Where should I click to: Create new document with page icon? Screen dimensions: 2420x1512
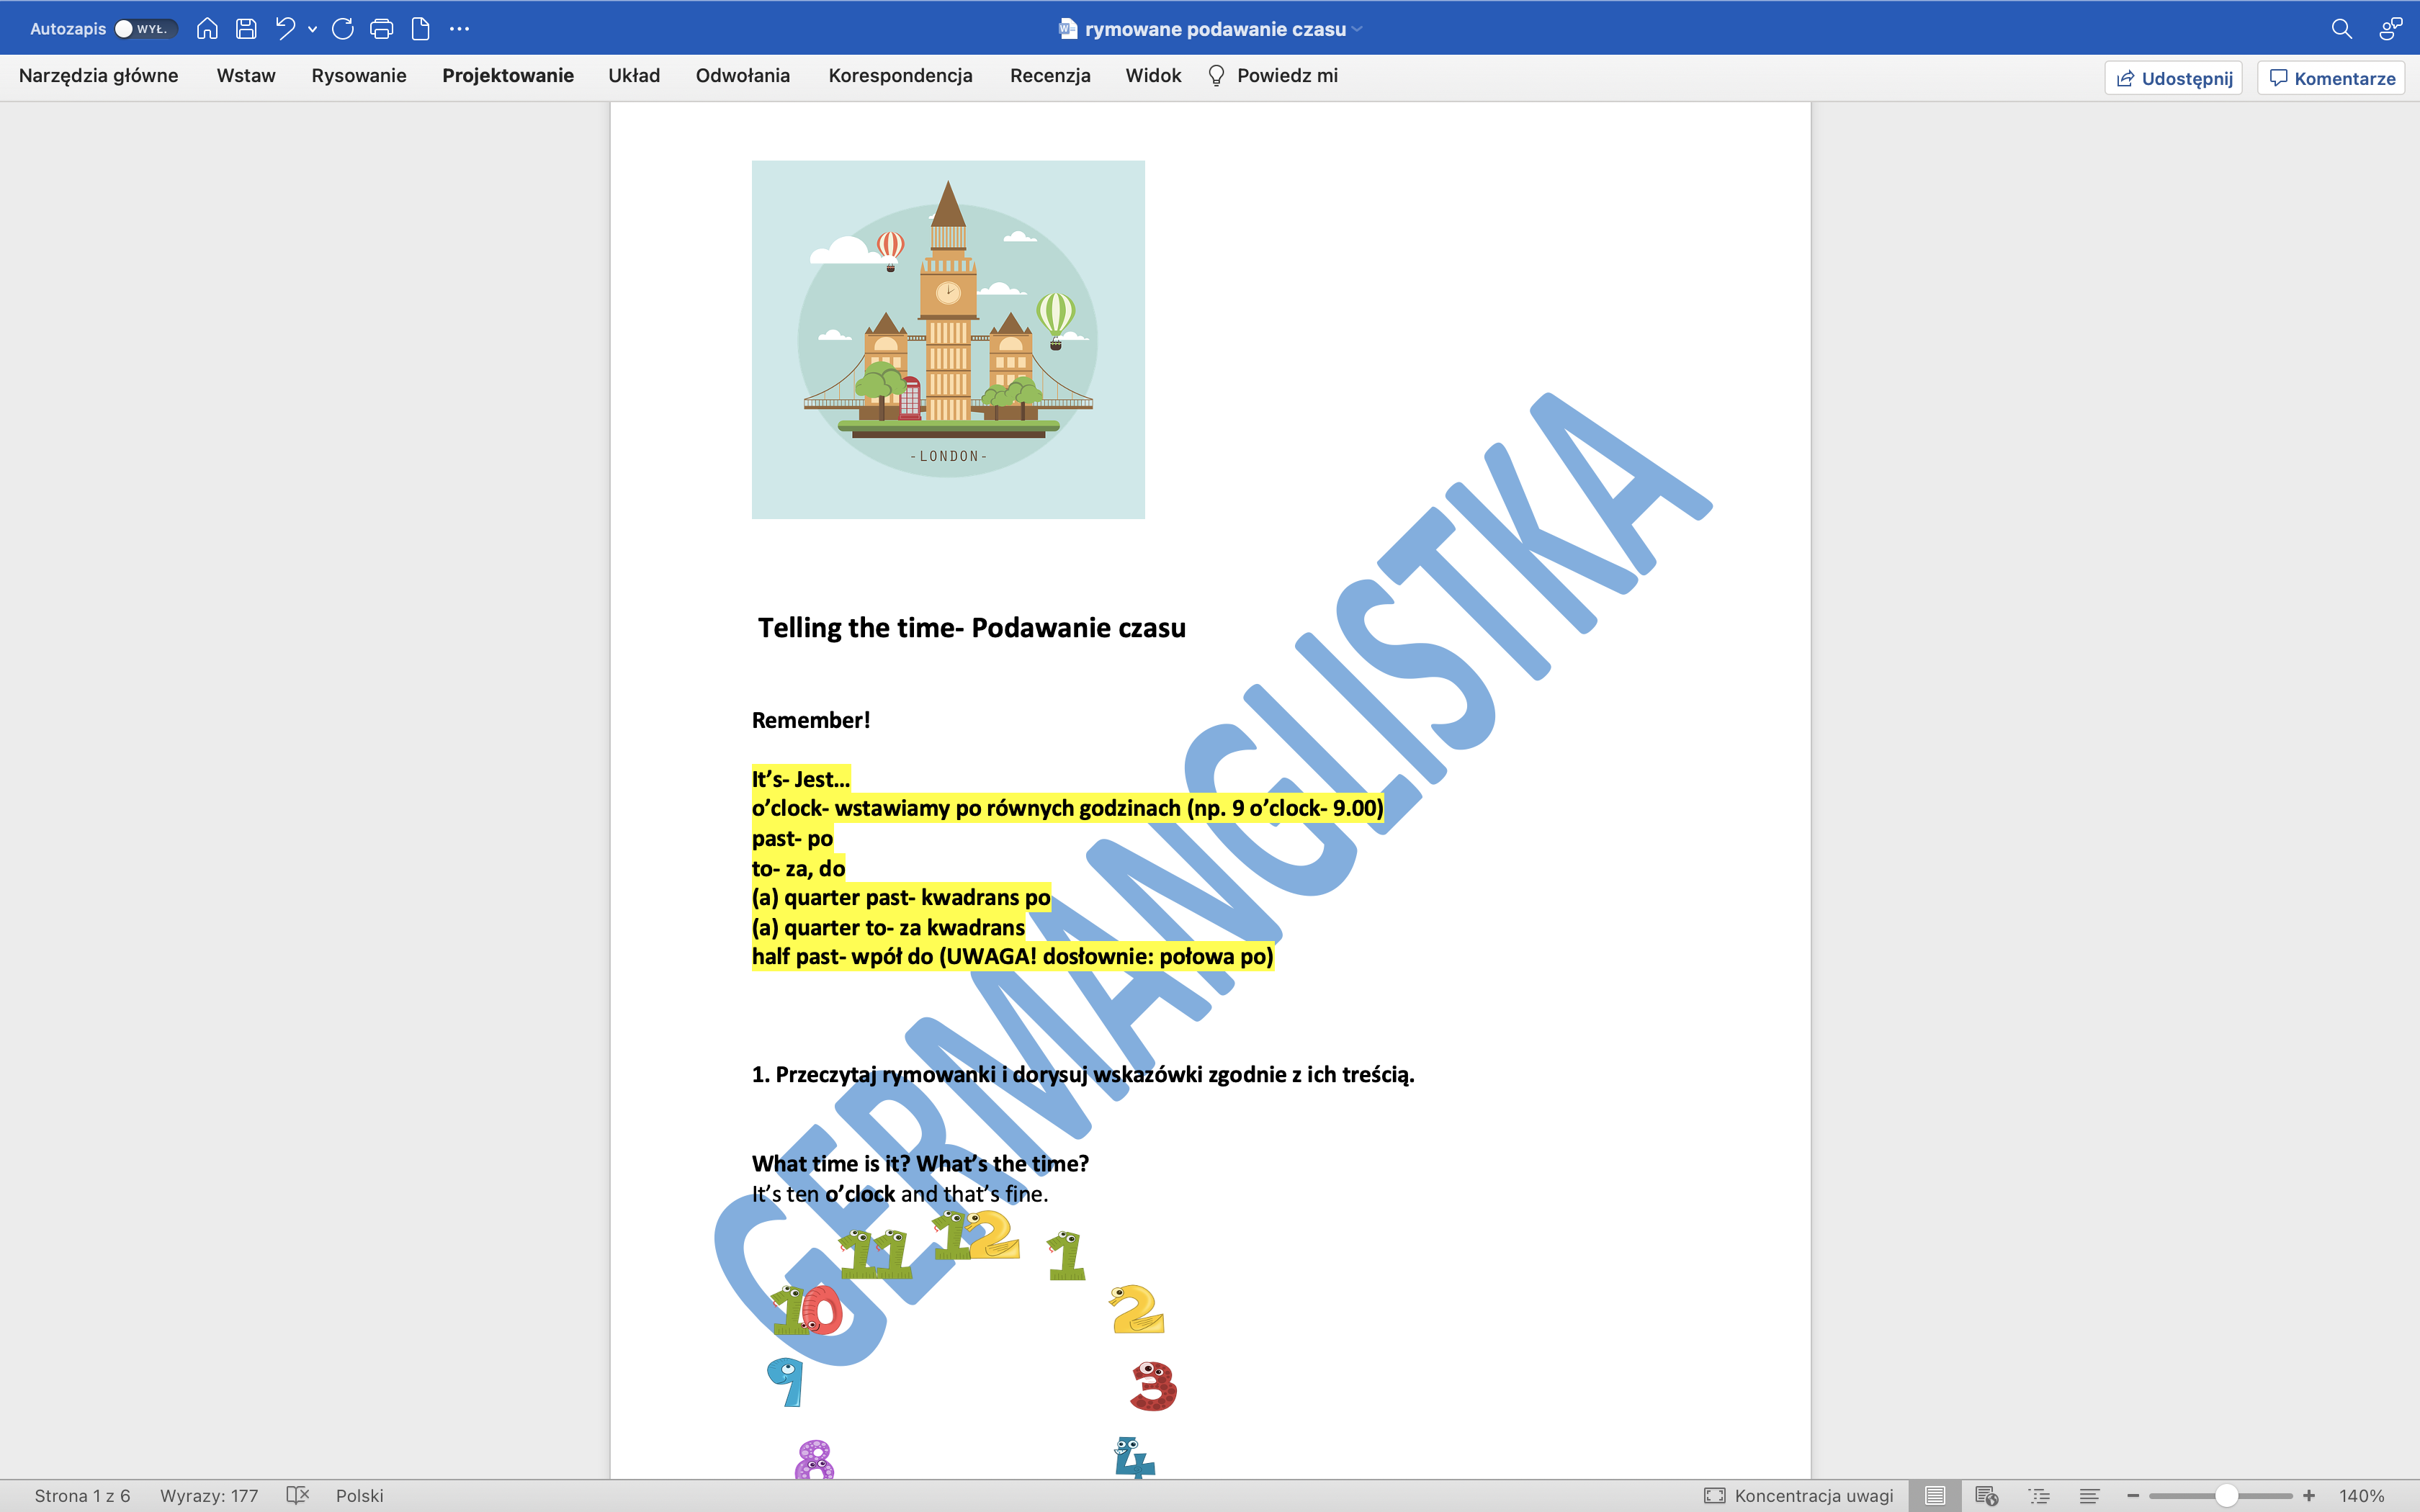pyautogui.click(x=421, y=29)
